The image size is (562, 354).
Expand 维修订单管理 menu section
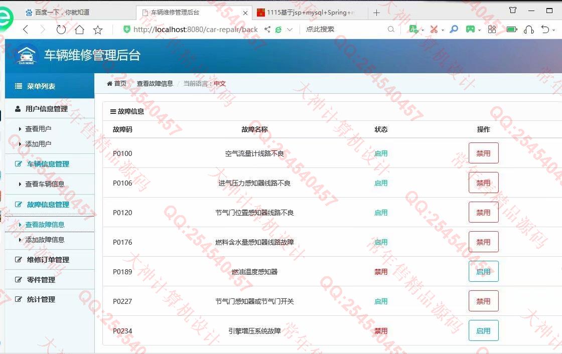[50, 260]
